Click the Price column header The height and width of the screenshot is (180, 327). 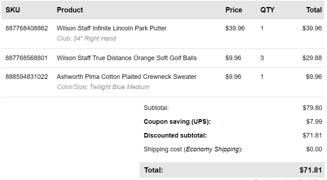pyautogui.click(x=234, y=10)
